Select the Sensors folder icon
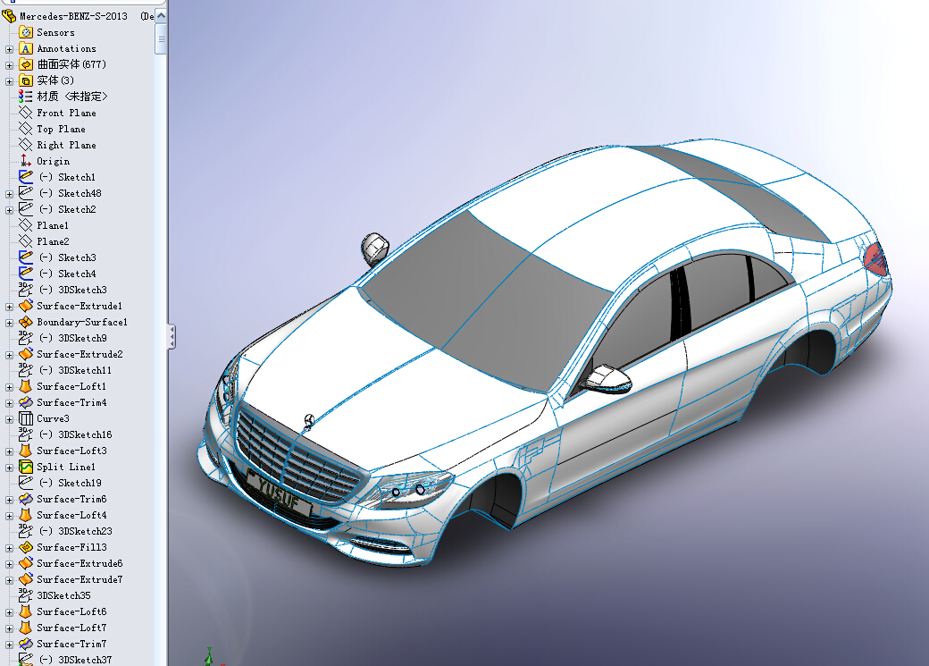 26,32
